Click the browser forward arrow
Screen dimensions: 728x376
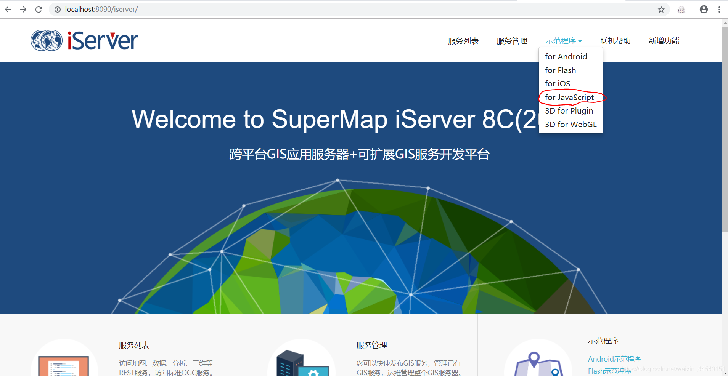click(23, 10)
